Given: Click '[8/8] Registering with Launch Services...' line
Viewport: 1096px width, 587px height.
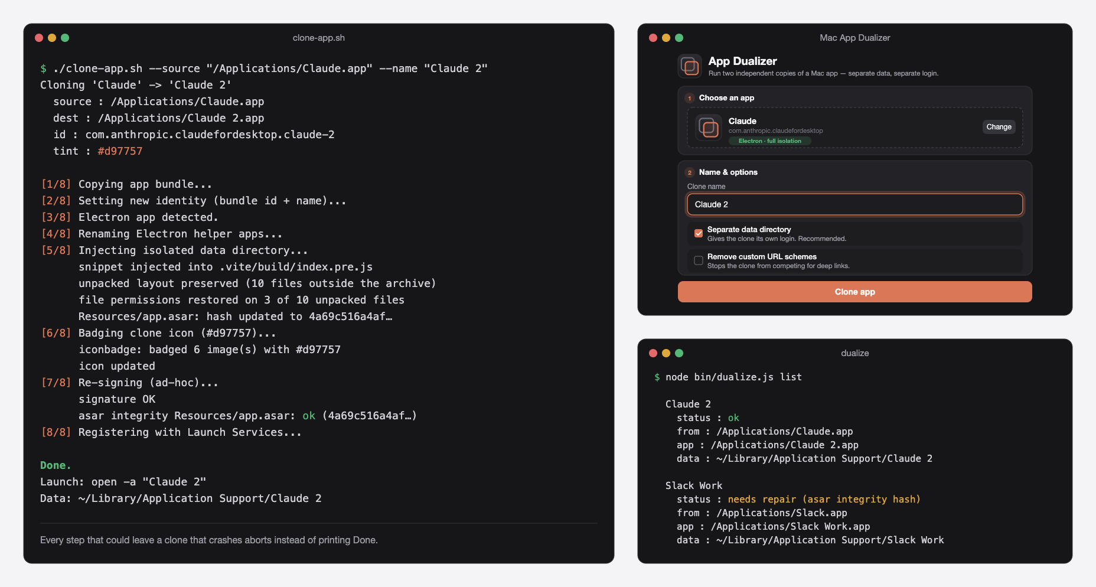Looking at the screenshot, I should coord(171,432).
